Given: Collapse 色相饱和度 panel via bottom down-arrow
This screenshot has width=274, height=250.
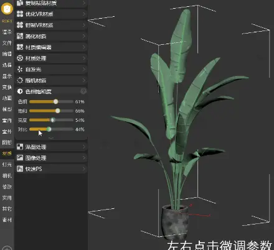Looking at the screenshot, I should [51, 138].
